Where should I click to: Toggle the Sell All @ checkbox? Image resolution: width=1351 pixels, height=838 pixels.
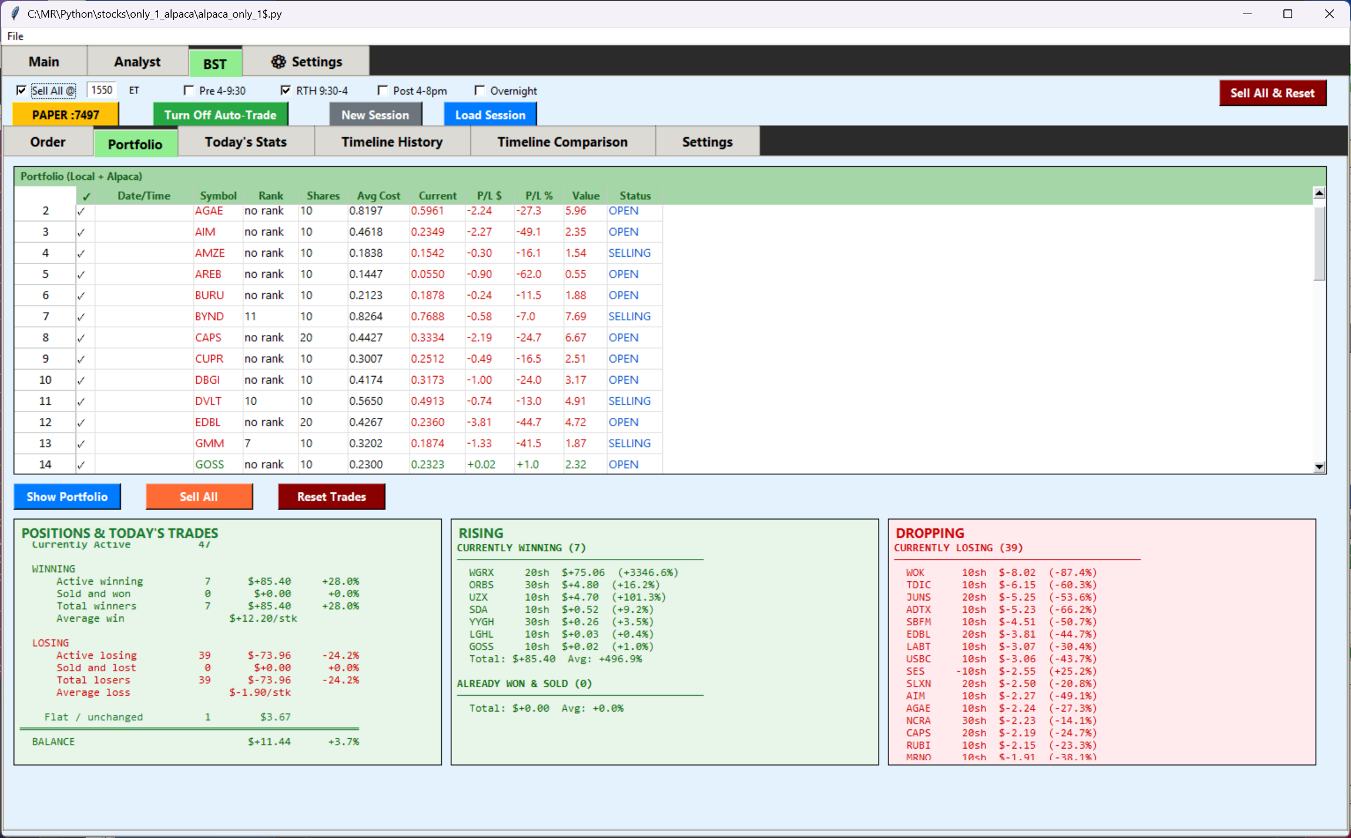click(x=21, y=90)
